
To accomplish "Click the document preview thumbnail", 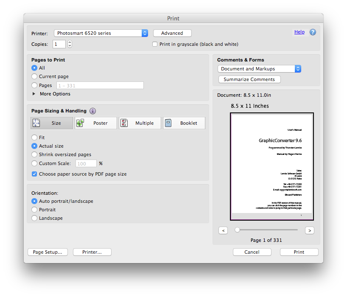I will pyautogui.click(x=272, y=166).
